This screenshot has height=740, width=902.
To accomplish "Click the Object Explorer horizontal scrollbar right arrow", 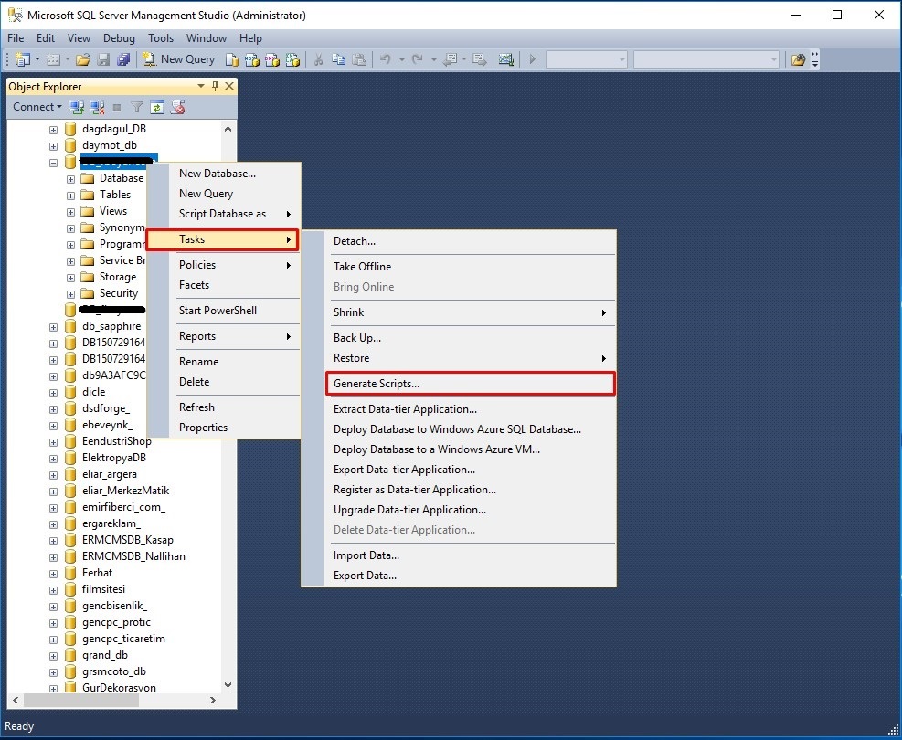I will [x=212, y=700].
